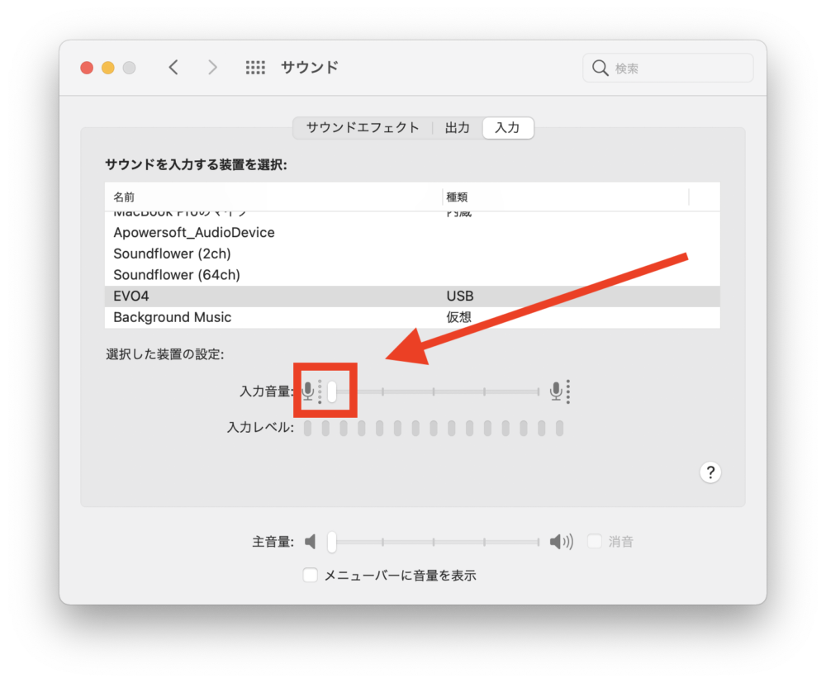Select Soundflower (2ch) input device
Image resolution: width=826 pixels, height=683 pixels.
pyautogui.click(x=412, y=254)
